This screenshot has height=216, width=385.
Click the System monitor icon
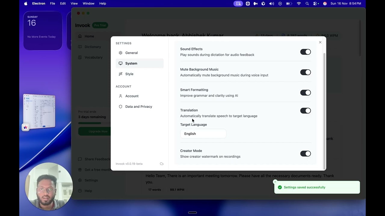click(x=121, y=63)
